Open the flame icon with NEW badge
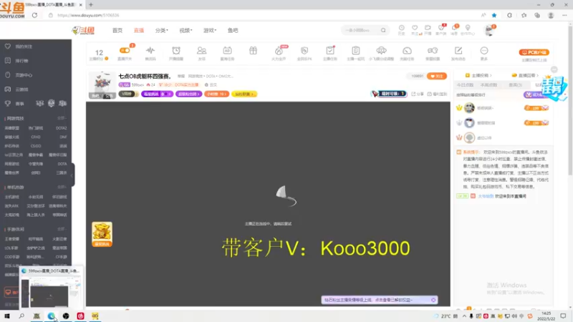This screenshot has width=573, height=322. [279, 50]
